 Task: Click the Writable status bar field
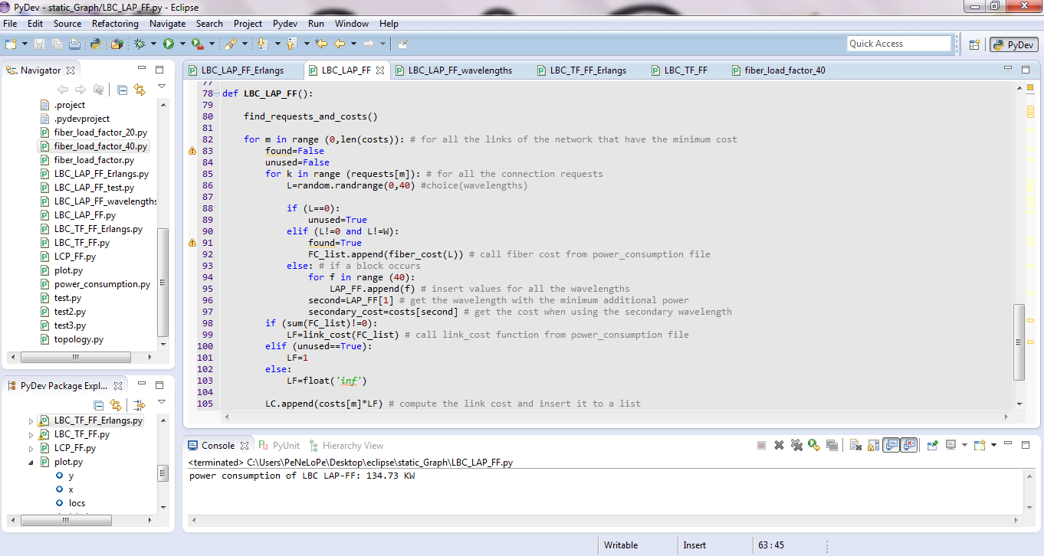pyautogui.click(x=621, y=545)
